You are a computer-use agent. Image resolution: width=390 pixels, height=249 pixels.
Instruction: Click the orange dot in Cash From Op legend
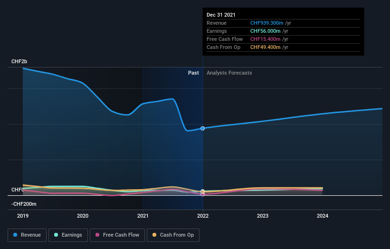154,235
